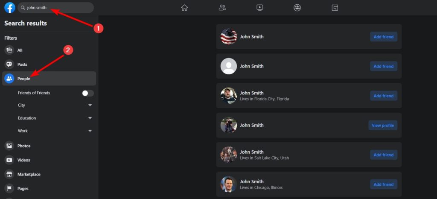Expand the Work filter dropdown
The height and width of the screenshot is (199, 437).
tap(90, 131)
